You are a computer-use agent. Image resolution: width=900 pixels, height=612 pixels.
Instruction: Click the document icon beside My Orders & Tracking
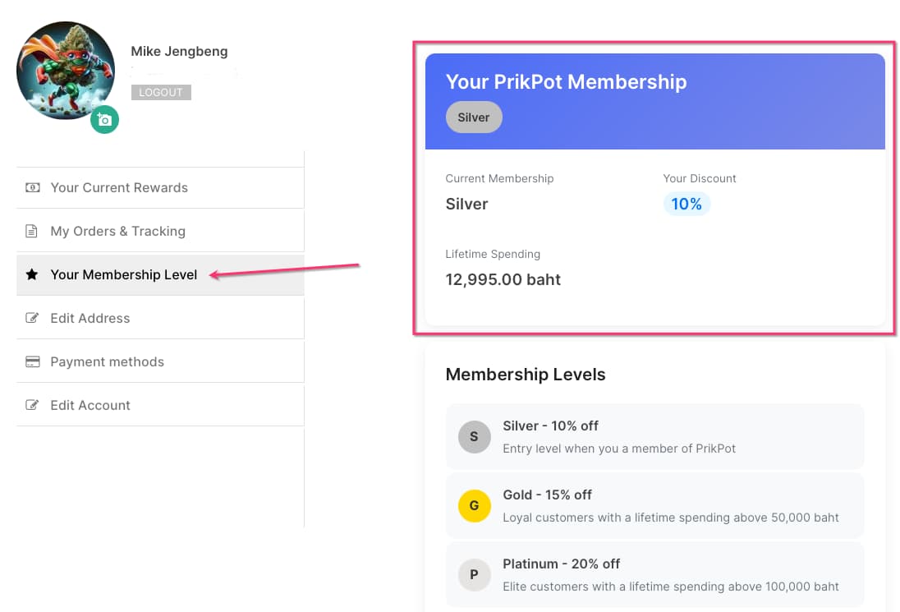(32, 231)
